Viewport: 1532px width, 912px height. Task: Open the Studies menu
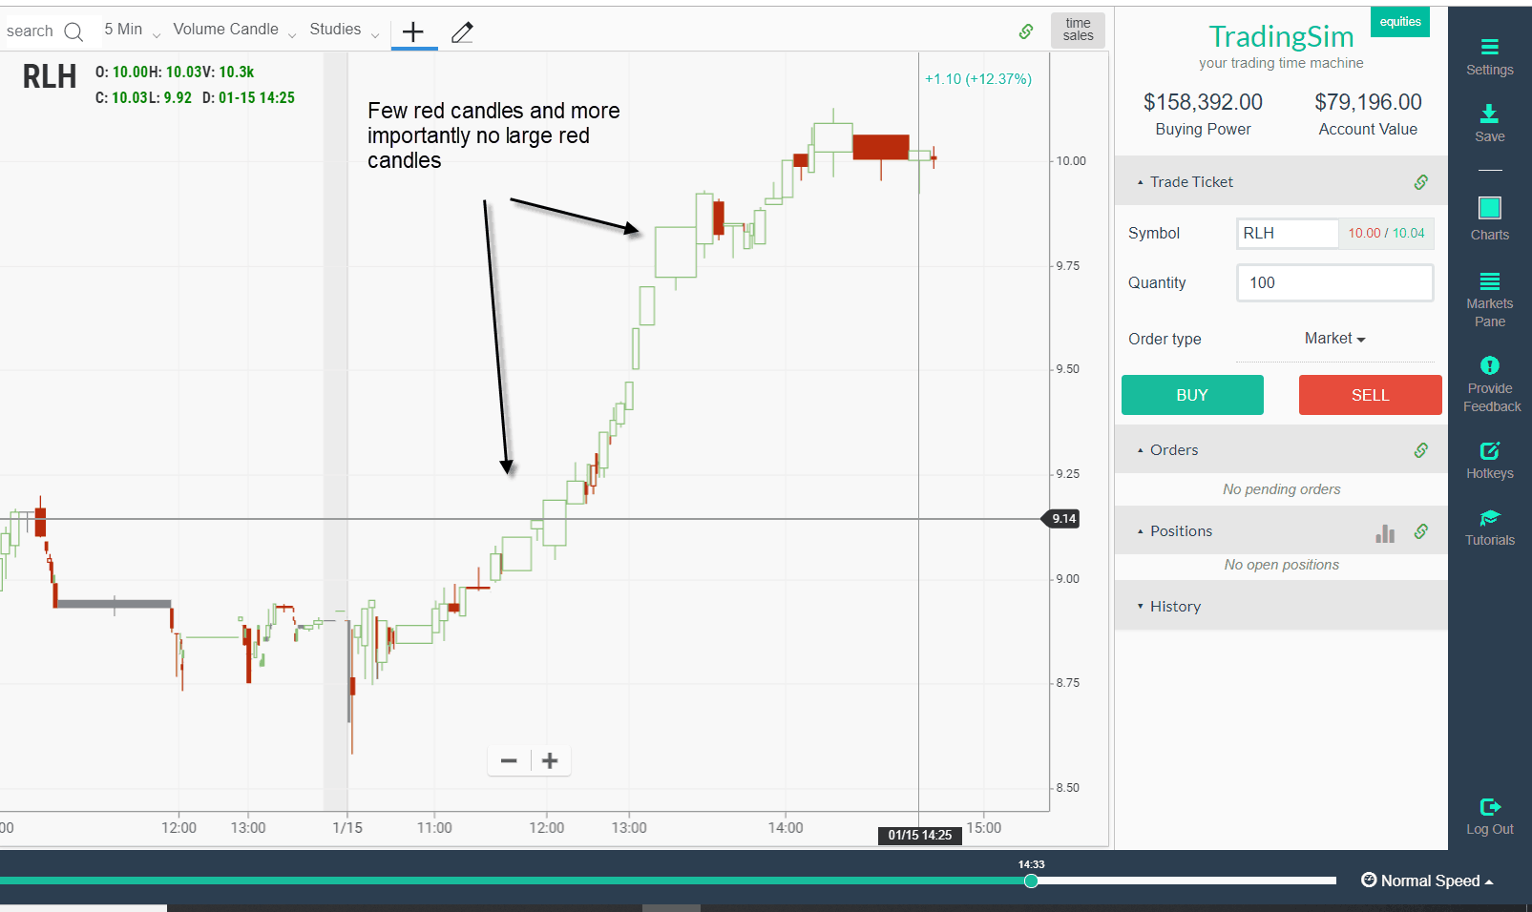(x=334, y=29)
